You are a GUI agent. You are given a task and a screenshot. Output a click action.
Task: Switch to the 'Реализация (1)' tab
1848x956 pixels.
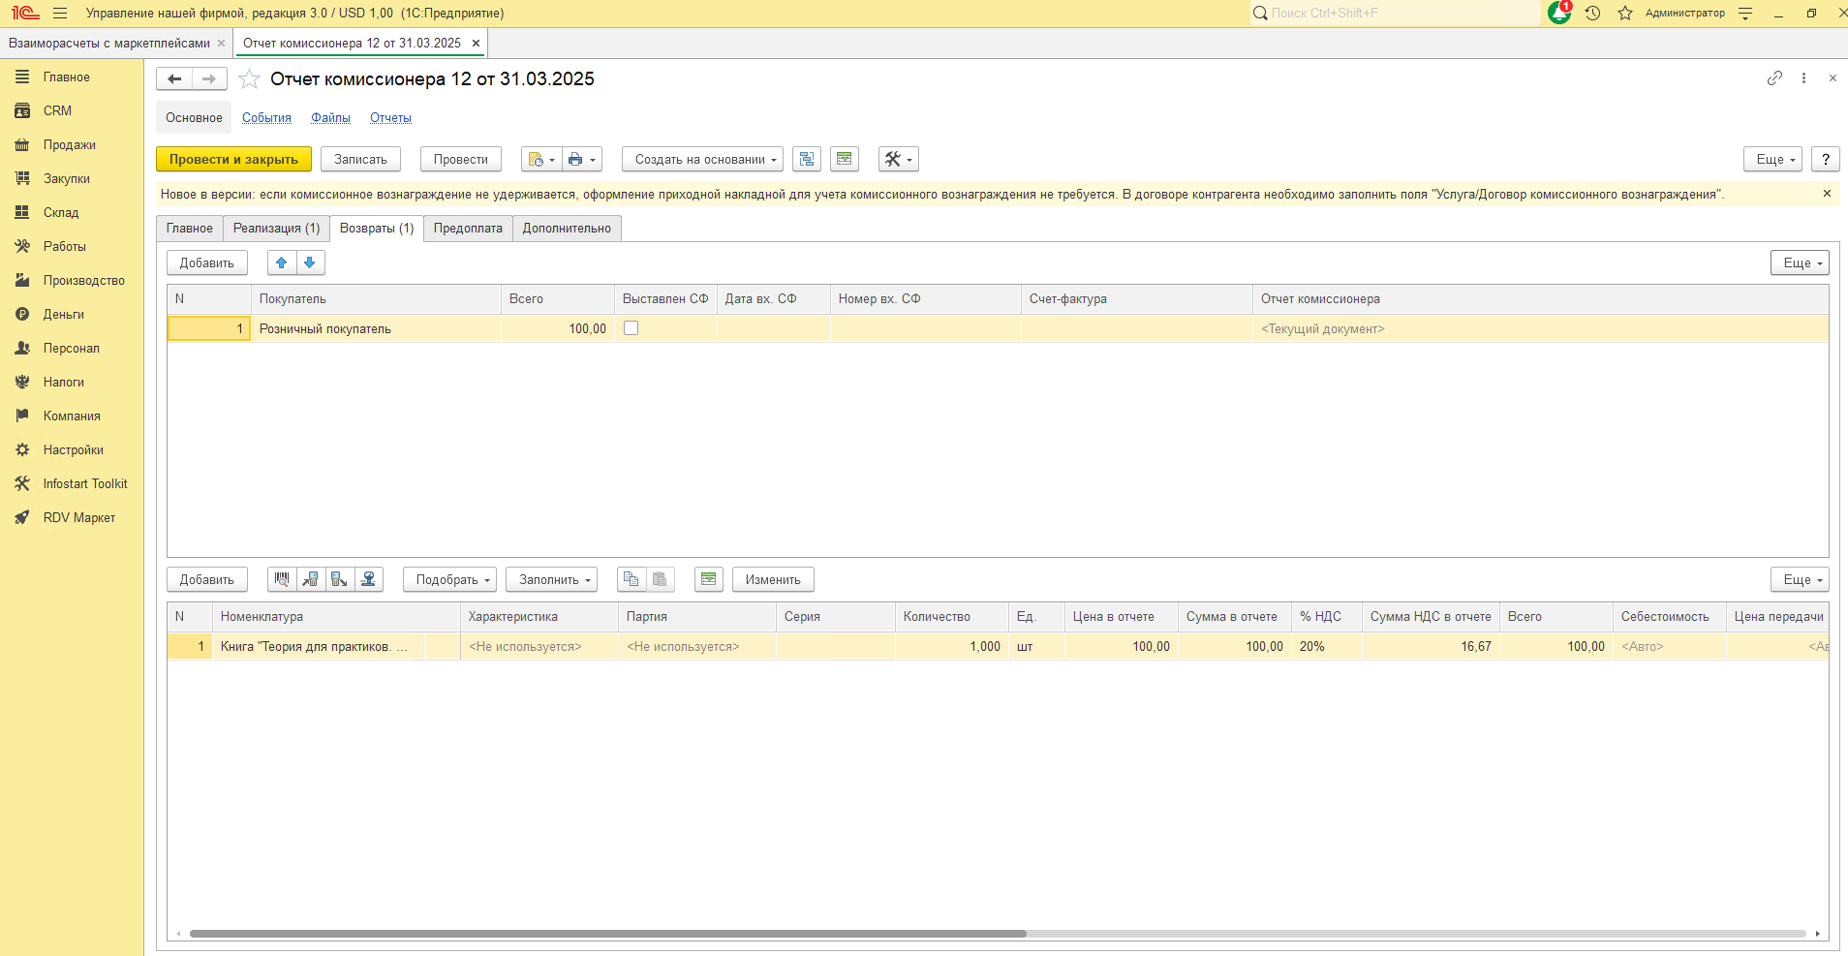tap(276, 229)
